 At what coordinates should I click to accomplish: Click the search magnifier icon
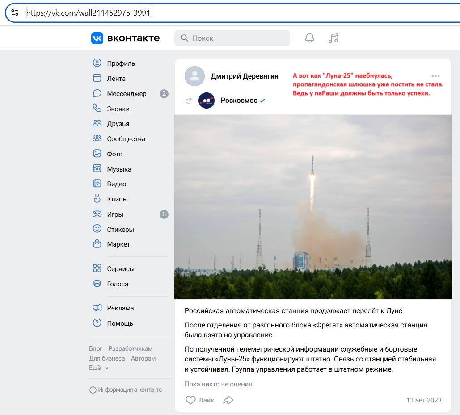pyautogui.click(x=185, y=38)
